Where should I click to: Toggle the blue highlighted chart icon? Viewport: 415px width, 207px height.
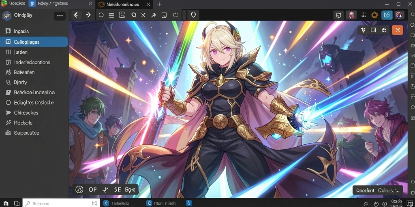(x=387, y=15)
